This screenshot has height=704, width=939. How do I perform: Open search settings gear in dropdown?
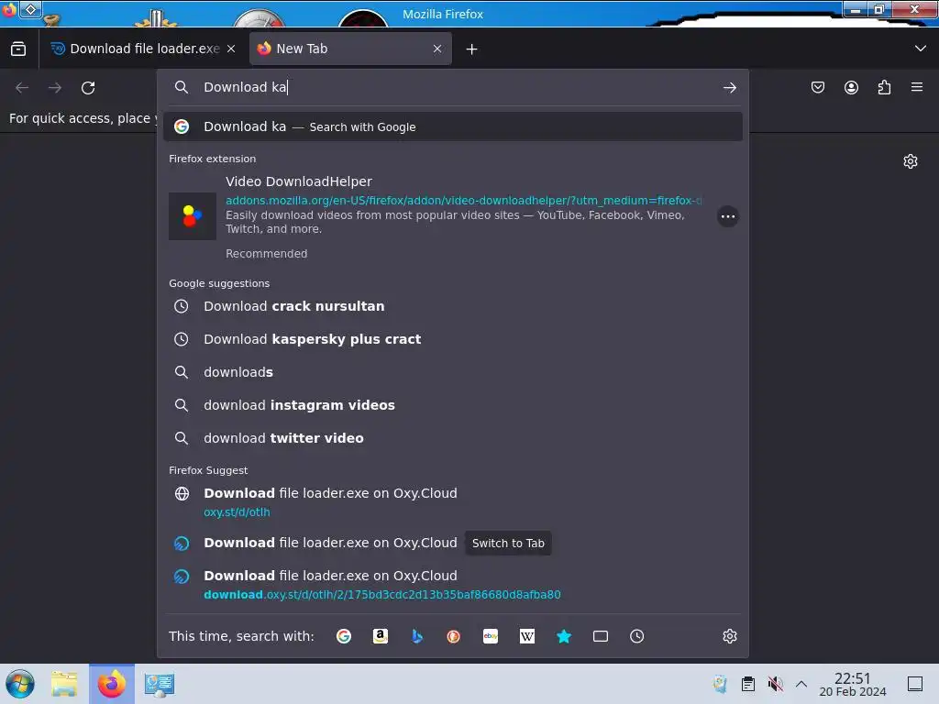pyautogui.click(x=729, y=636)
